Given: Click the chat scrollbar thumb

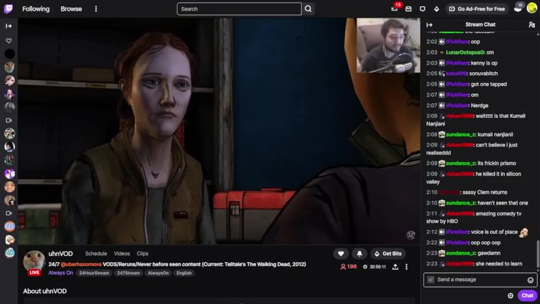Looking at the screenshot, I should tap(538, 253).
